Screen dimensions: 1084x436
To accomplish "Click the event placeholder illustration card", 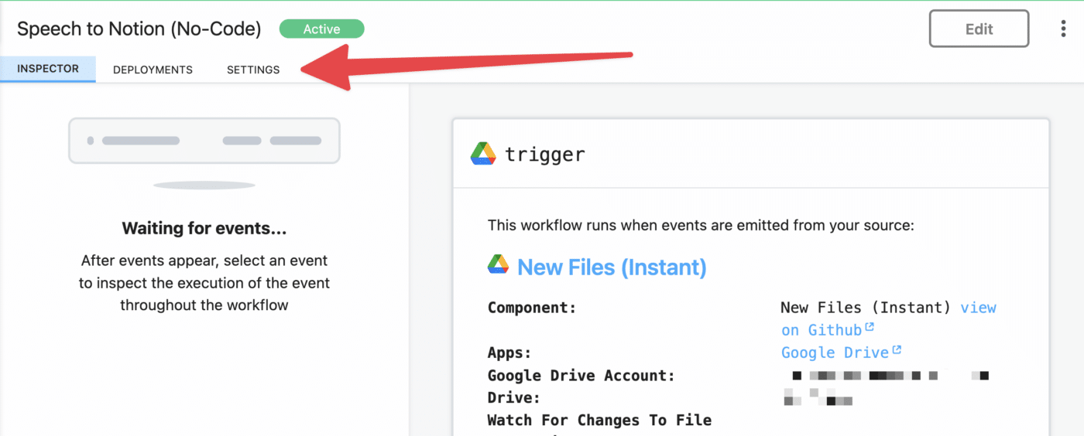I will pyautogui.click(x=204, y=141).
